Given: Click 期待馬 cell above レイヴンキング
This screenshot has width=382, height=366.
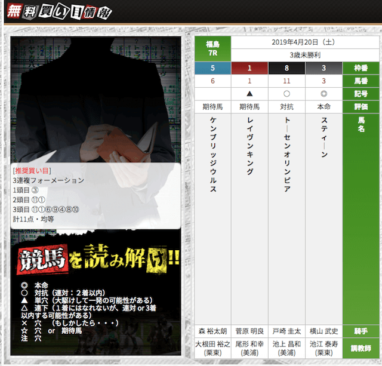Looking at the screenshot, I should (249, 107).
